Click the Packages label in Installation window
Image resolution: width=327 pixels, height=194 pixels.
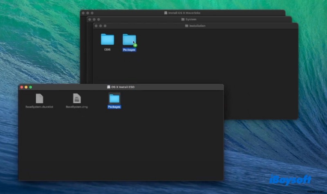pyautogui.click(x=129, y=50)
